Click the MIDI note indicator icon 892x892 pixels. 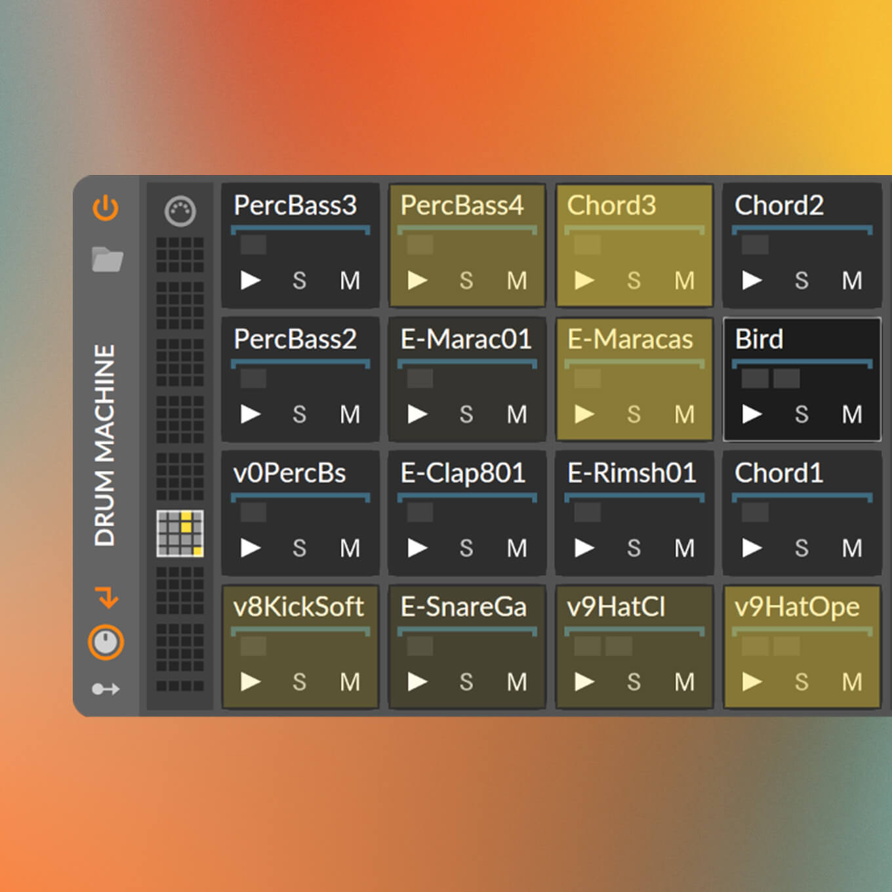pos(180,211)
